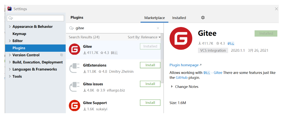Click the sukaiyi author text

(x=102, y=109)
